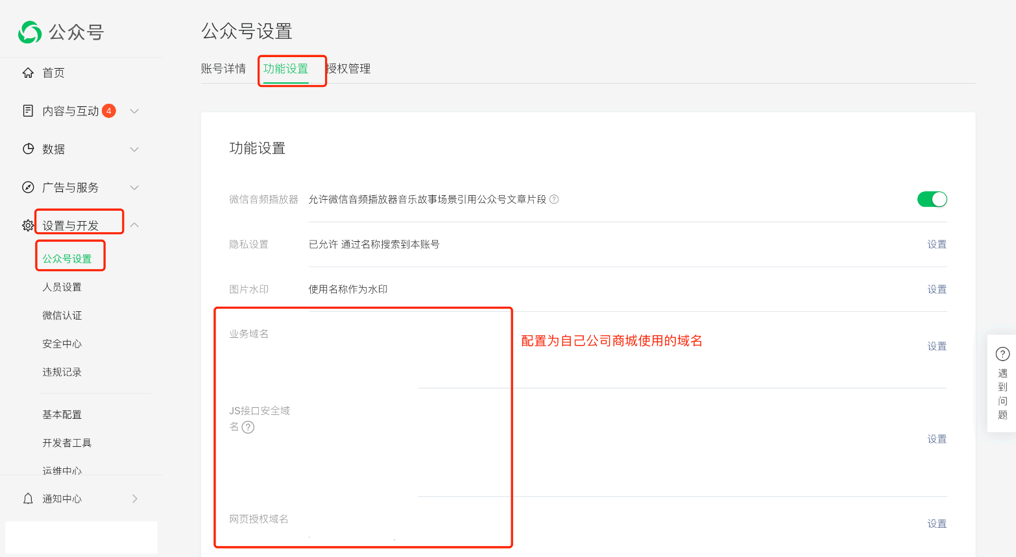Click 设置 link for 隐私设置
The image size is (1016, 557).
tap(936, 244)
